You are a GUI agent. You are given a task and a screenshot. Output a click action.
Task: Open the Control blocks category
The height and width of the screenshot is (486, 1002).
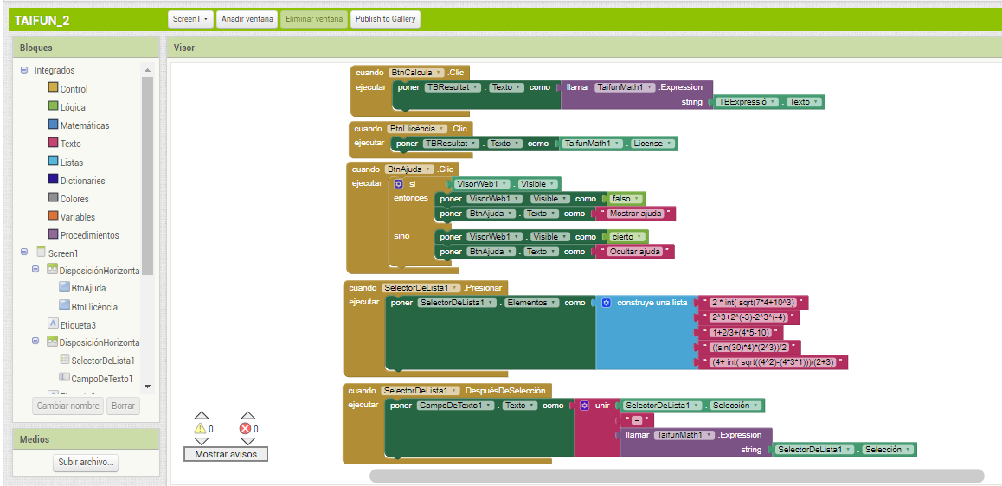click(74, 89)
